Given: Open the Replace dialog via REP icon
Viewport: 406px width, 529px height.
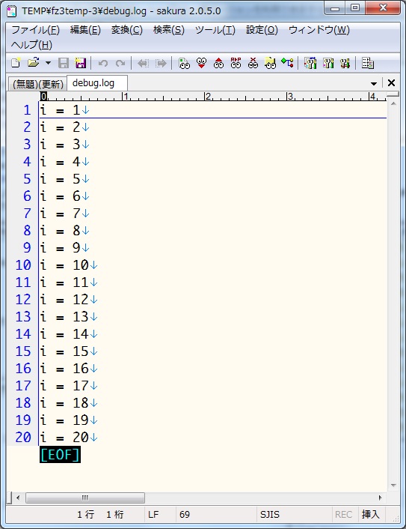Looking at the screenshot, I should [236, 63].
